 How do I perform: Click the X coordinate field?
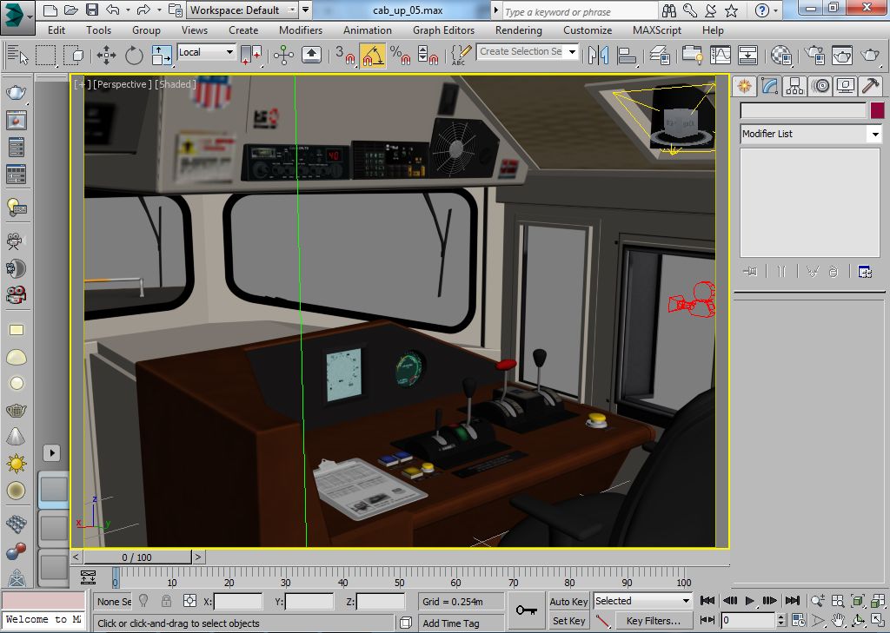(238, 601)
